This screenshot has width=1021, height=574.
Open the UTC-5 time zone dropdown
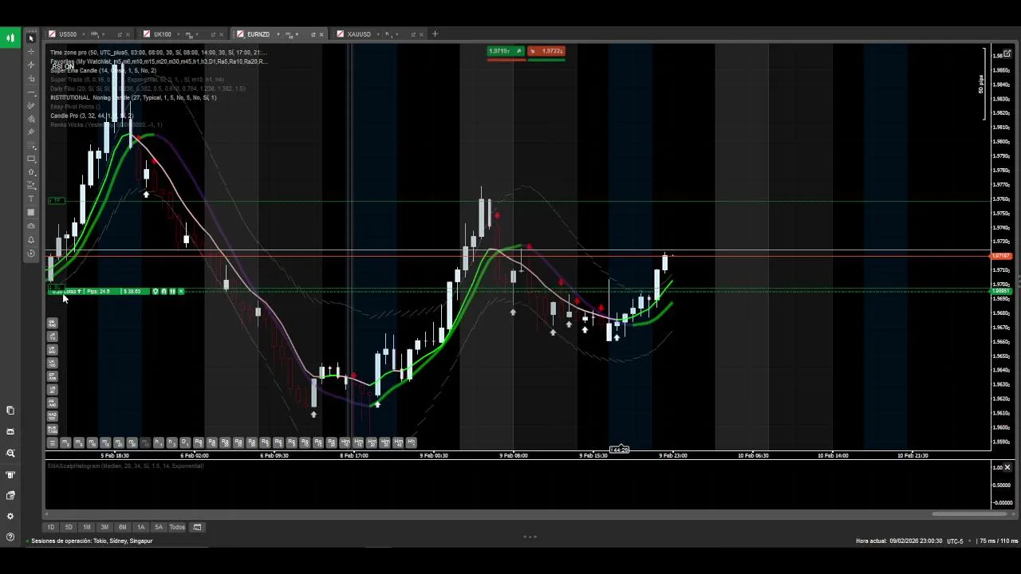959,541
